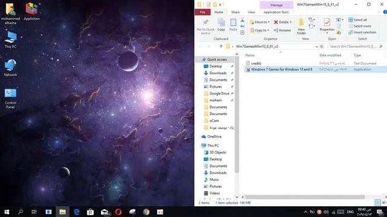Sort by the Type column header

[x=357, y=55]
